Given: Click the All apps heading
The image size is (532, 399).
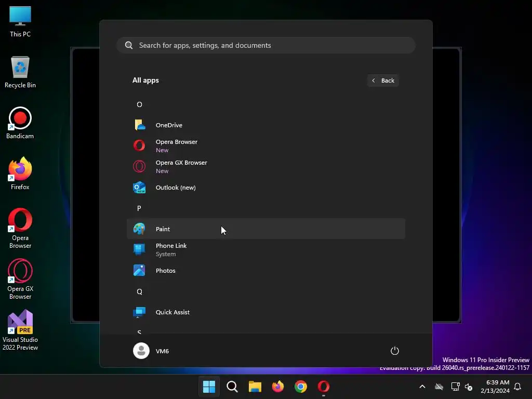Looking at the screenshot, I should [x=145, y=81].
